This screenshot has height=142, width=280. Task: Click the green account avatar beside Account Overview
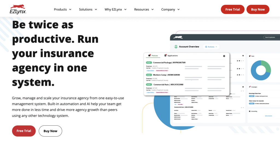[176, 47]
